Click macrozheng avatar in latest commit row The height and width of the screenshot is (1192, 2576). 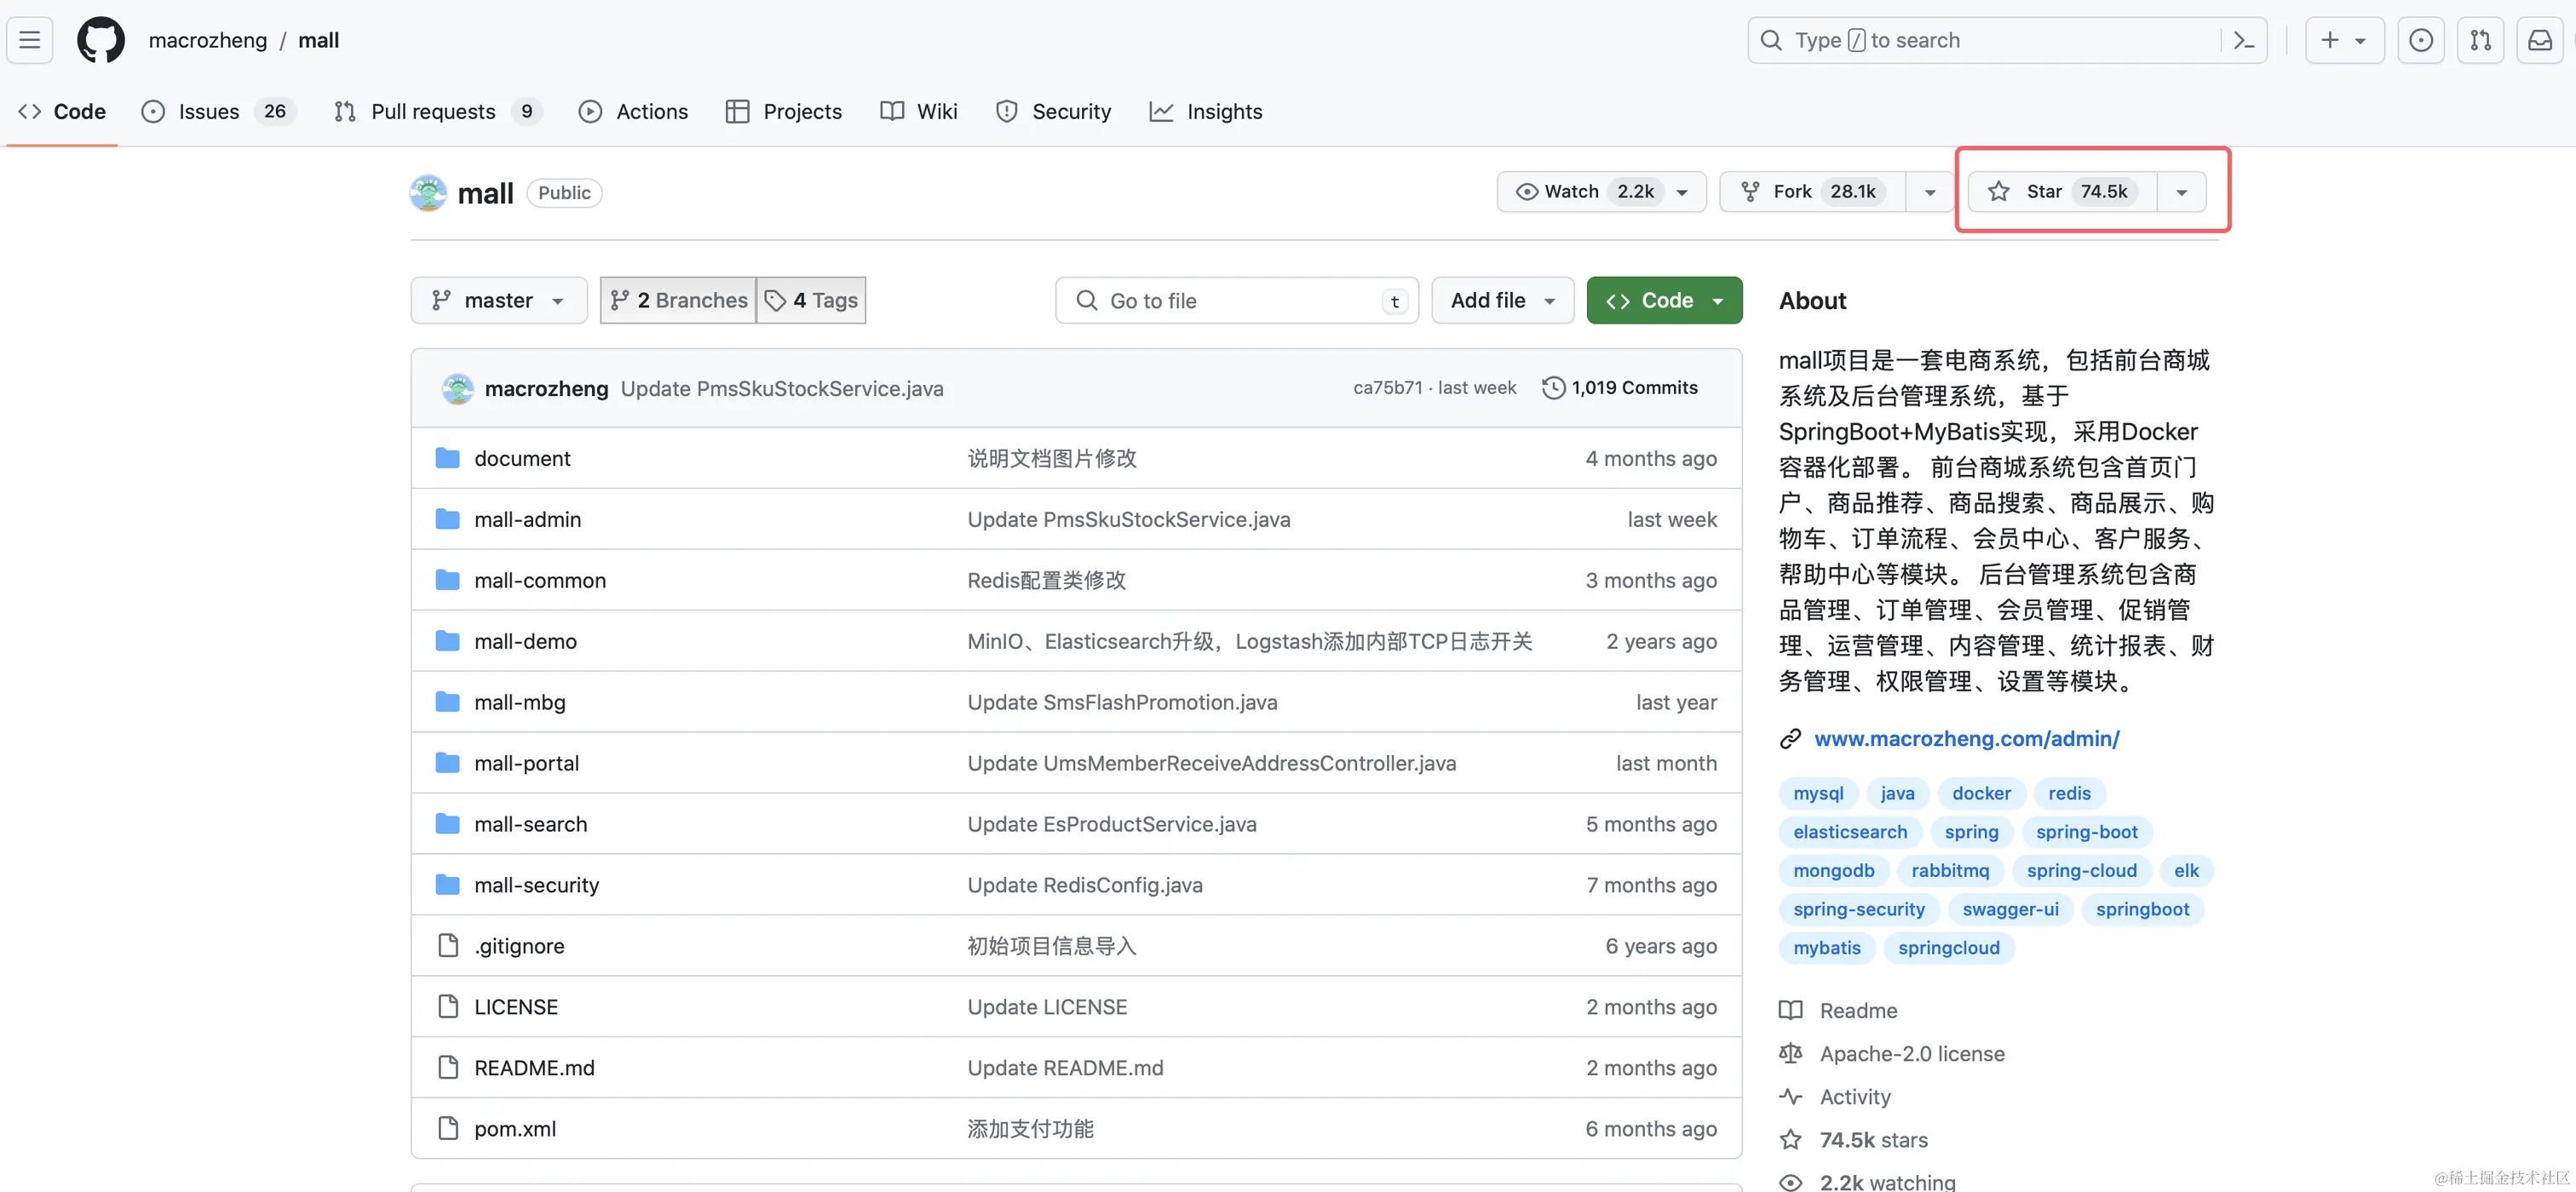click(x=458, y=388)
